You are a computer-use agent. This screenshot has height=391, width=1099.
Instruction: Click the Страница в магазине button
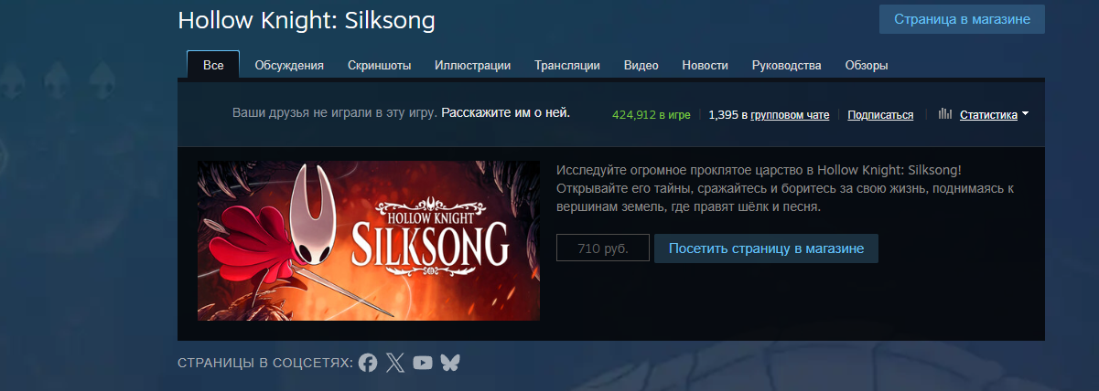coord(962,19)
